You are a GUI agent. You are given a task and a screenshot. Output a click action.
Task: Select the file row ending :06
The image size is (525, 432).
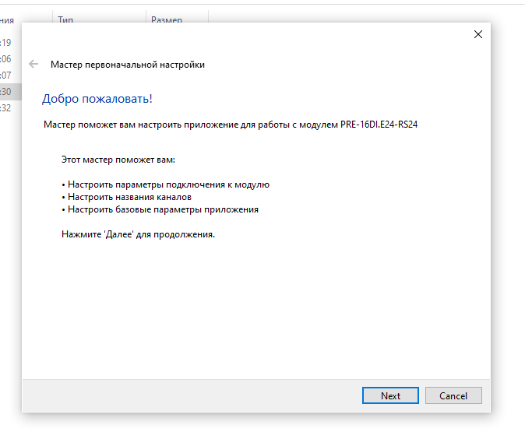click(x=8, y=59)
